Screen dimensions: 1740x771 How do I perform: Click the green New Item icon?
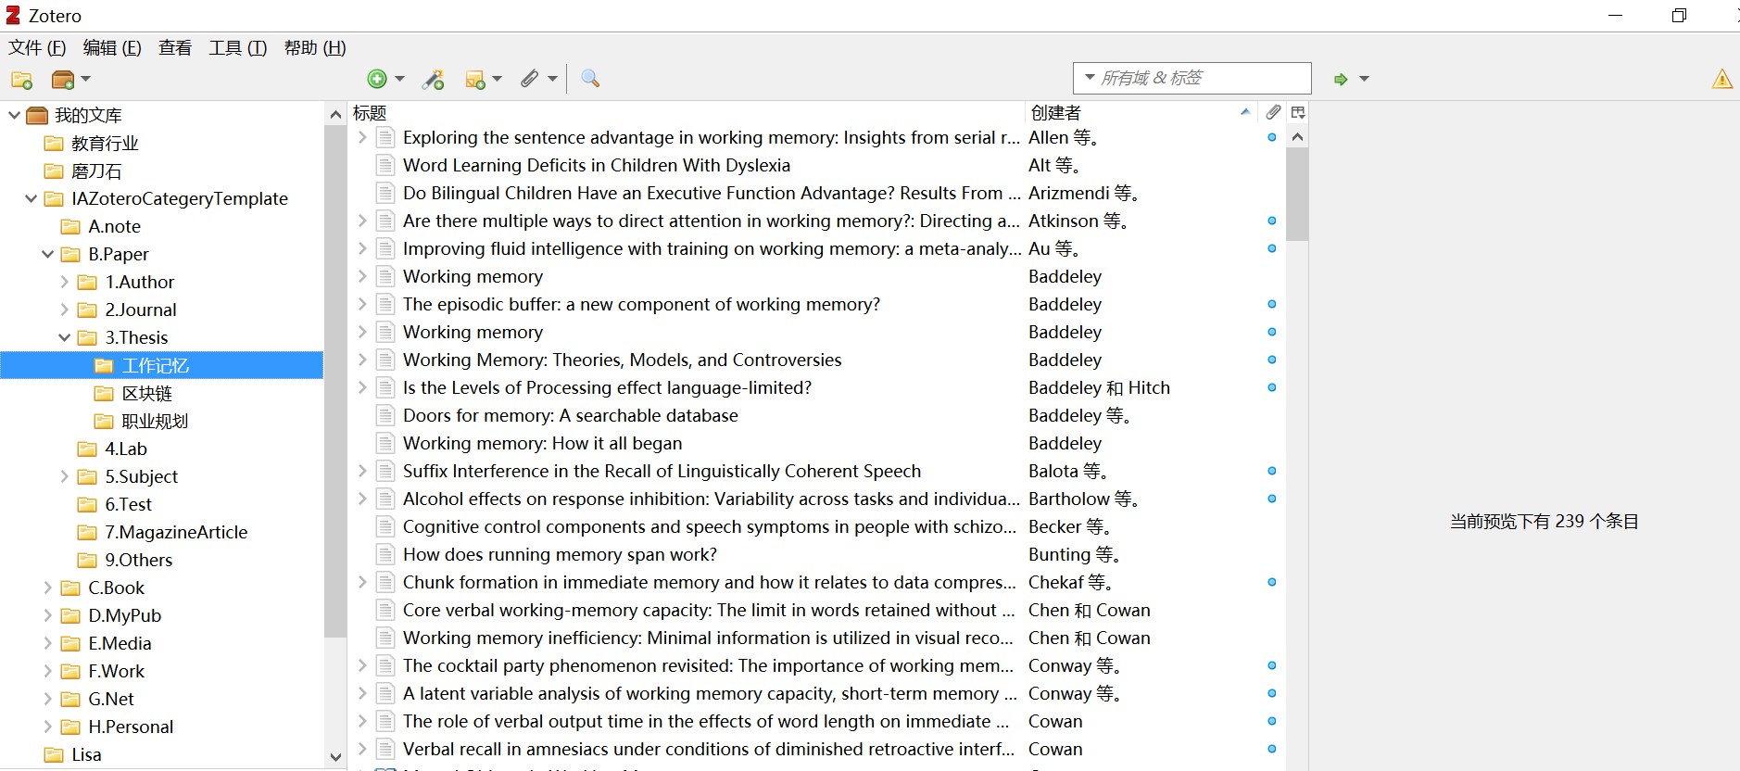pyautogui.click(x=377, y=79)
